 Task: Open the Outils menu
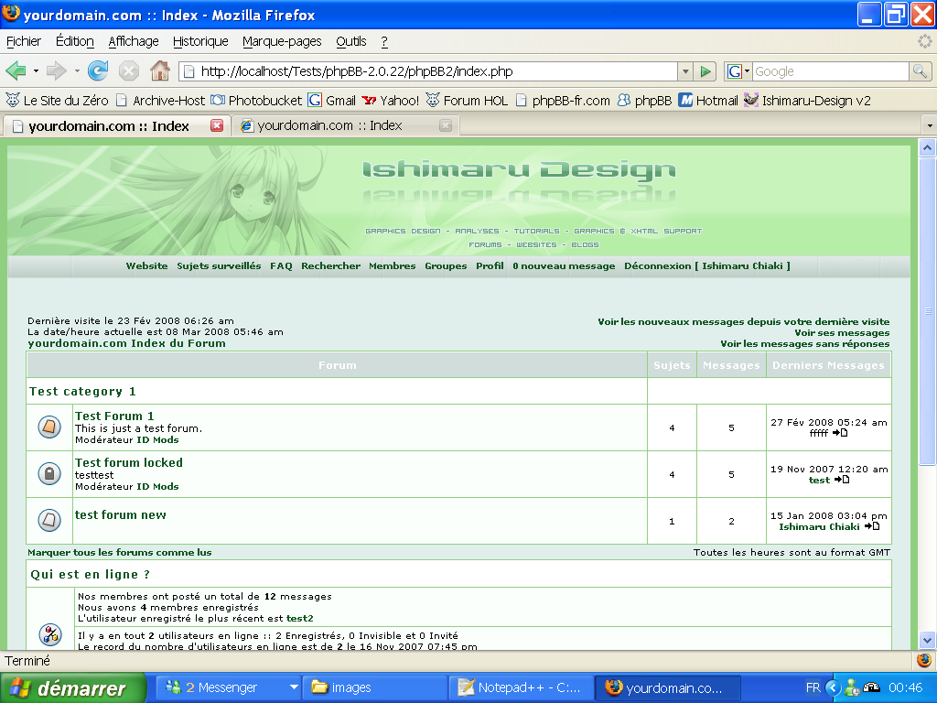(350, 41)
